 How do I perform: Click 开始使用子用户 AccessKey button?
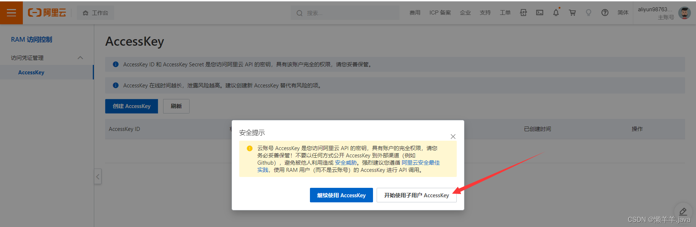pos(417,195)
